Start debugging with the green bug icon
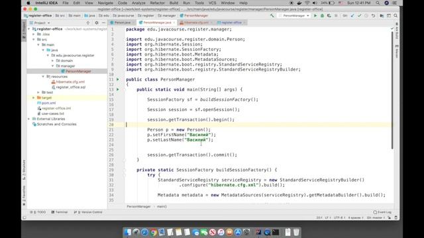424x238 pixels. (x=322, y=16)
